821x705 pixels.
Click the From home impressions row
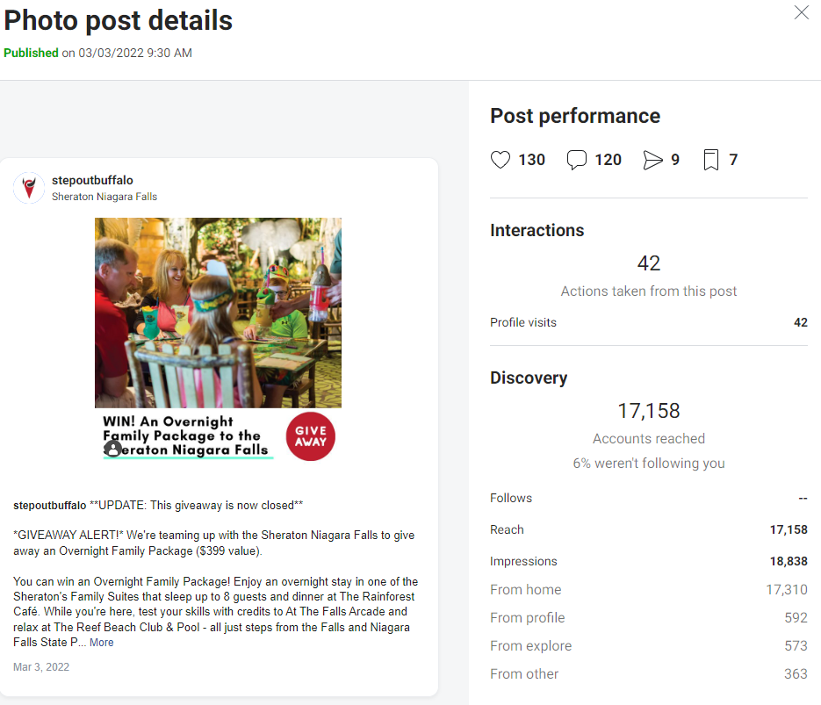pos(648,589)
